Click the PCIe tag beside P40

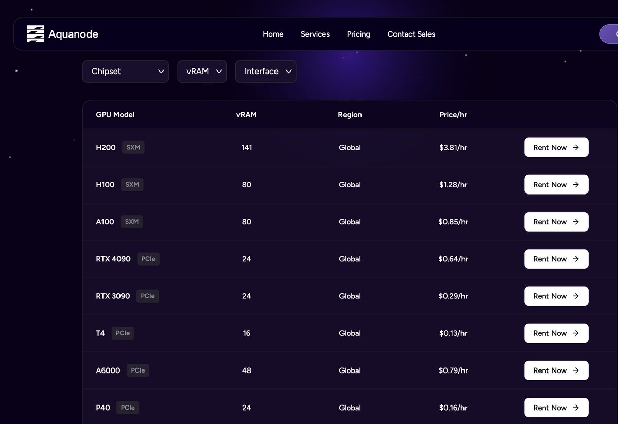(x=128, y=408)
